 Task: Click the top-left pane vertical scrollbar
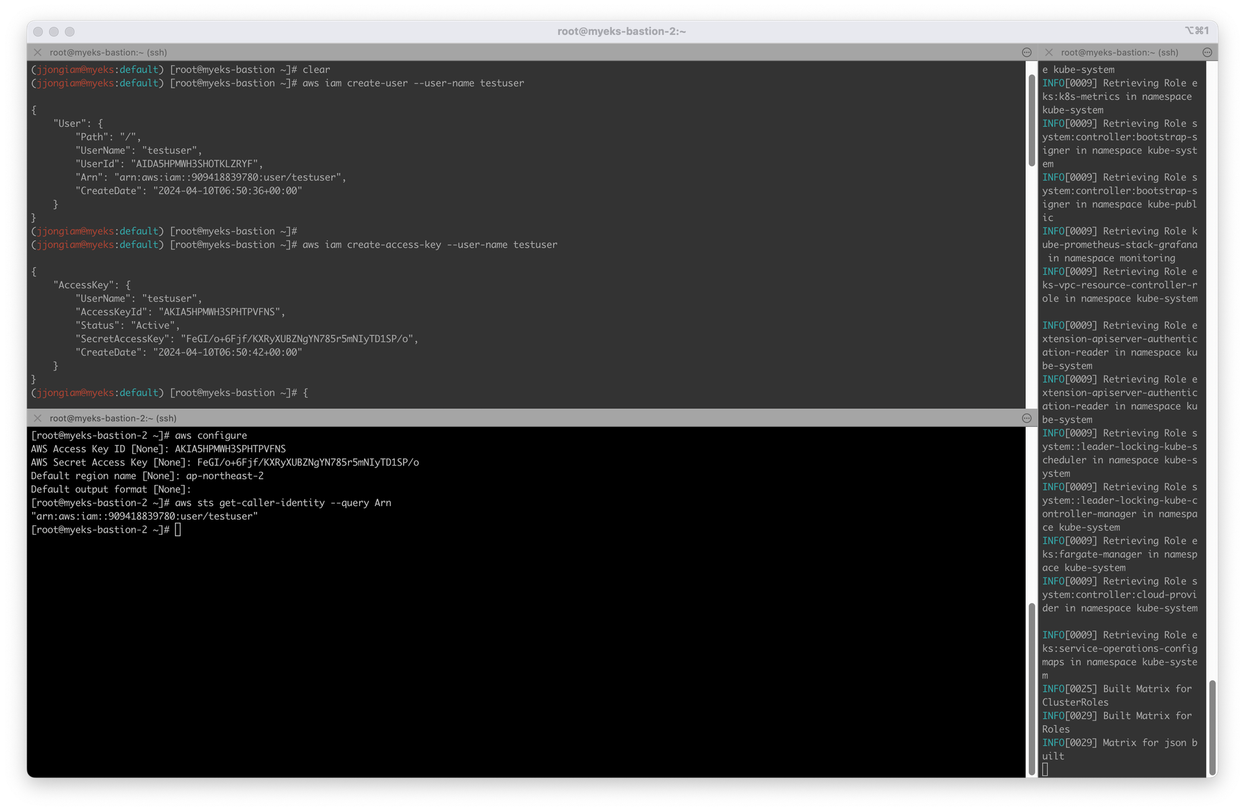[x=1031, y=121]
